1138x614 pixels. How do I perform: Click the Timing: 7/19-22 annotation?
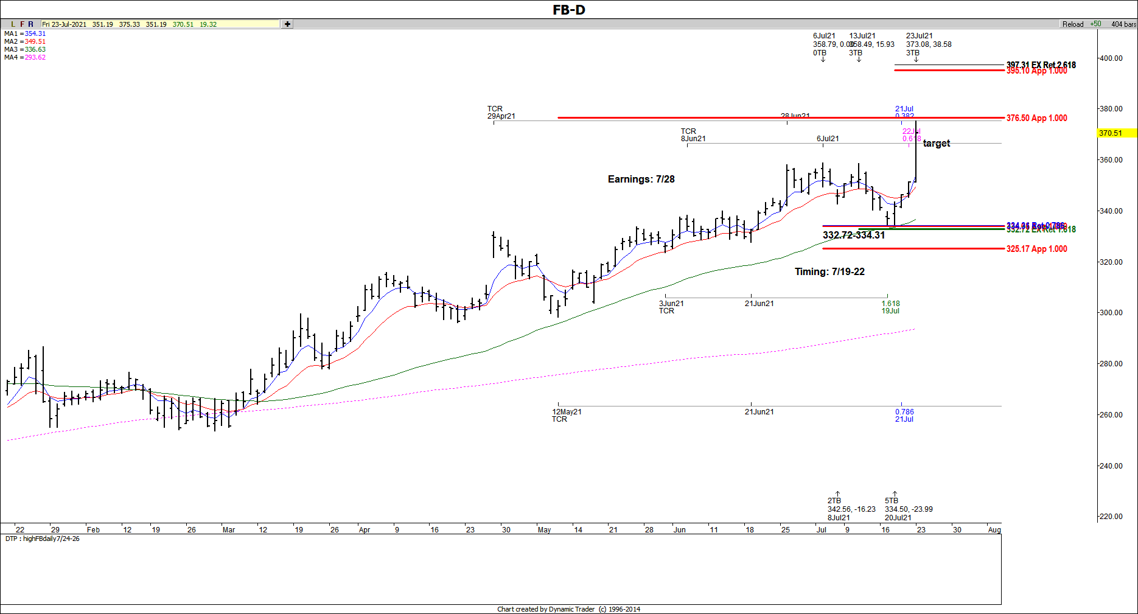[x=829, y=271]
